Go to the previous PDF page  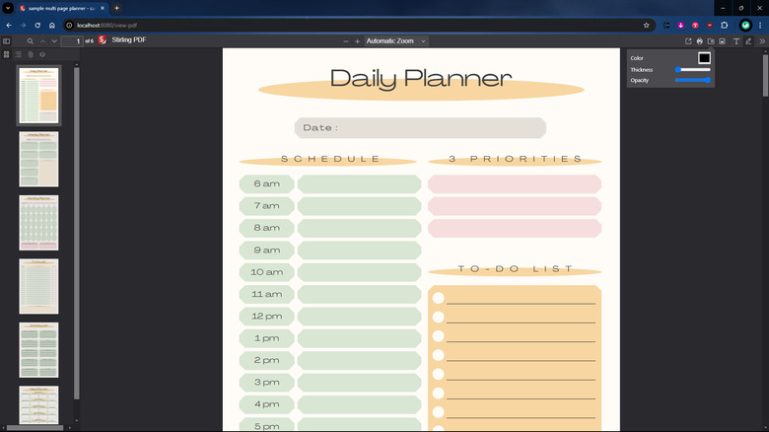click(x=42, y=41)
